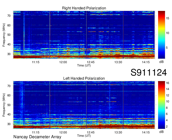The image size is (172, 140).
Task: Click the Left Handed Polarization title
Action: (84, 78)
